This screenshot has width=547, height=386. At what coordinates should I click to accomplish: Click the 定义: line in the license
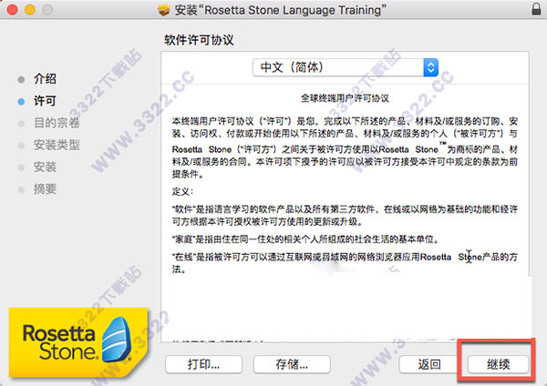pos(182,191)
